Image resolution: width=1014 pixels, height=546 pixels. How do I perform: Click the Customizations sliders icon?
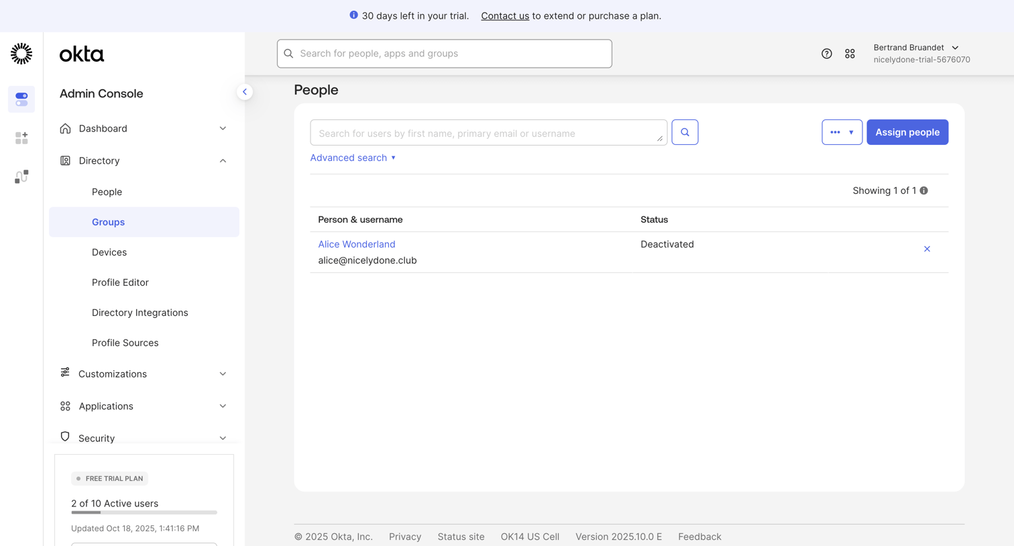tap(65, 372)
